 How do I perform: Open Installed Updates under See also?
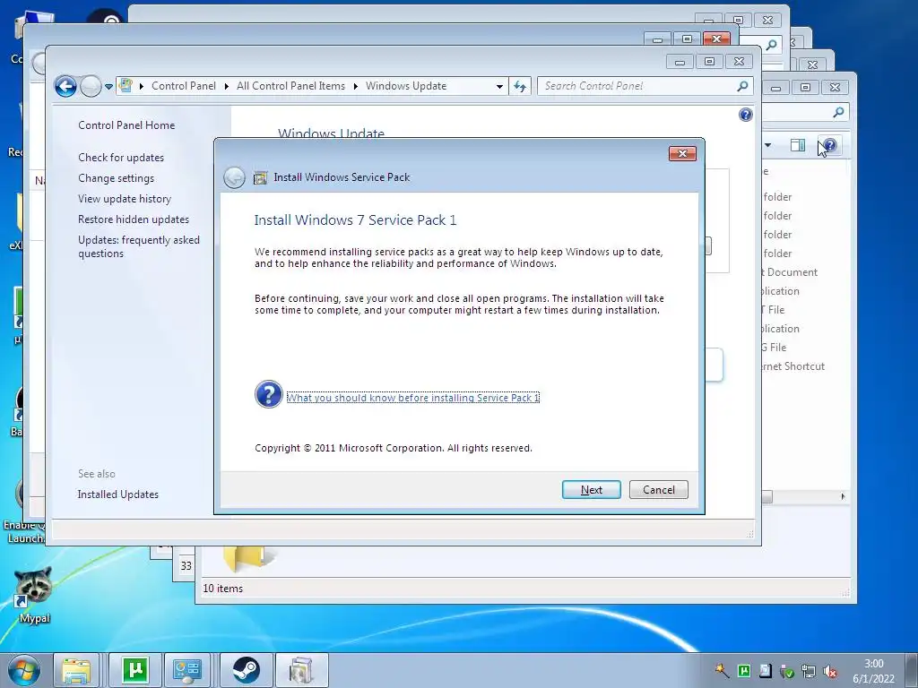point(117,494)
